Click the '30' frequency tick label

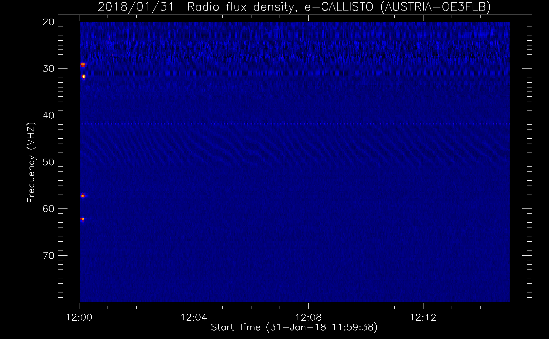49,69
